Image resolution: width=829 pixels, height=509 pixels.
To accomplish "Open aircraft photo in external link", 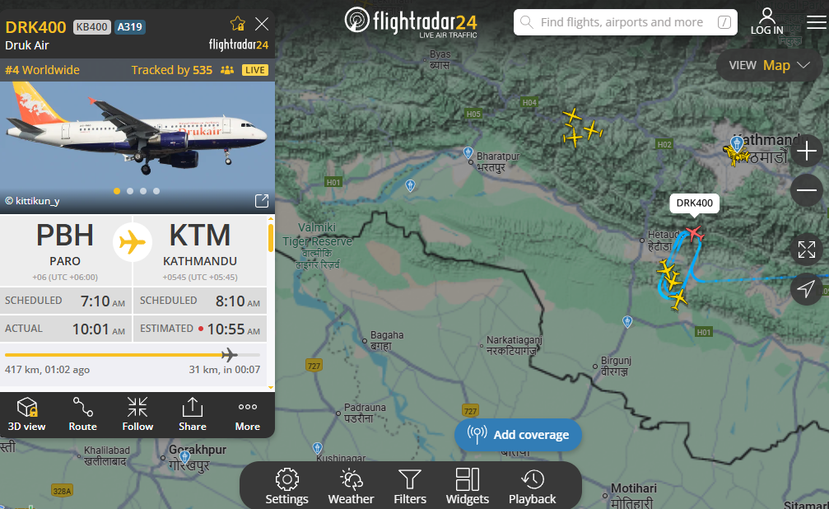I will tap(262, 200).
